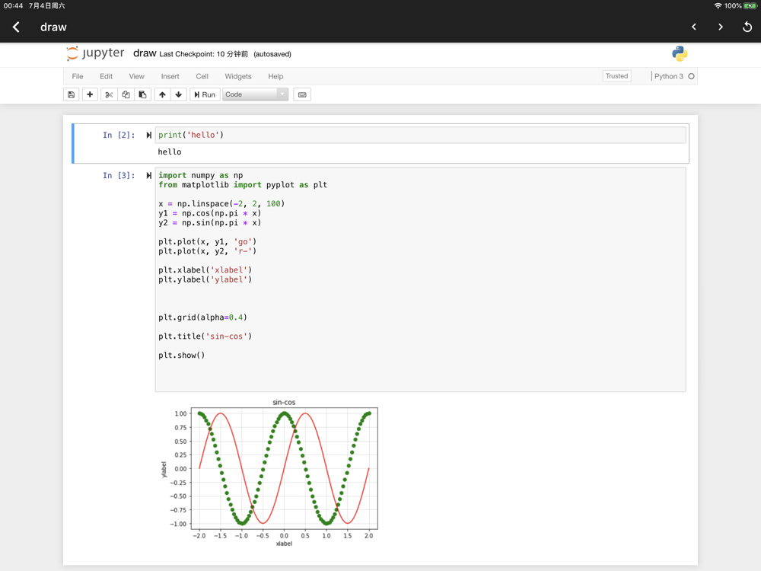Expand the Widgets menu

pos(238,76)
